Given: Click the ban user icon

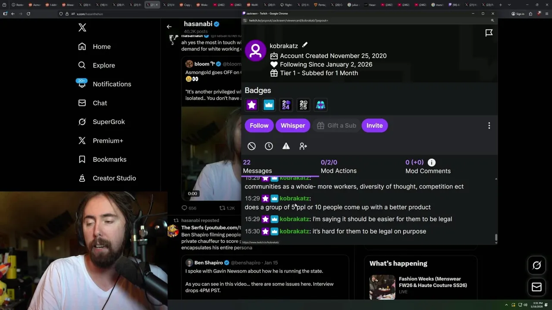Looking at the screenshot, I should [x=251, y=146].
